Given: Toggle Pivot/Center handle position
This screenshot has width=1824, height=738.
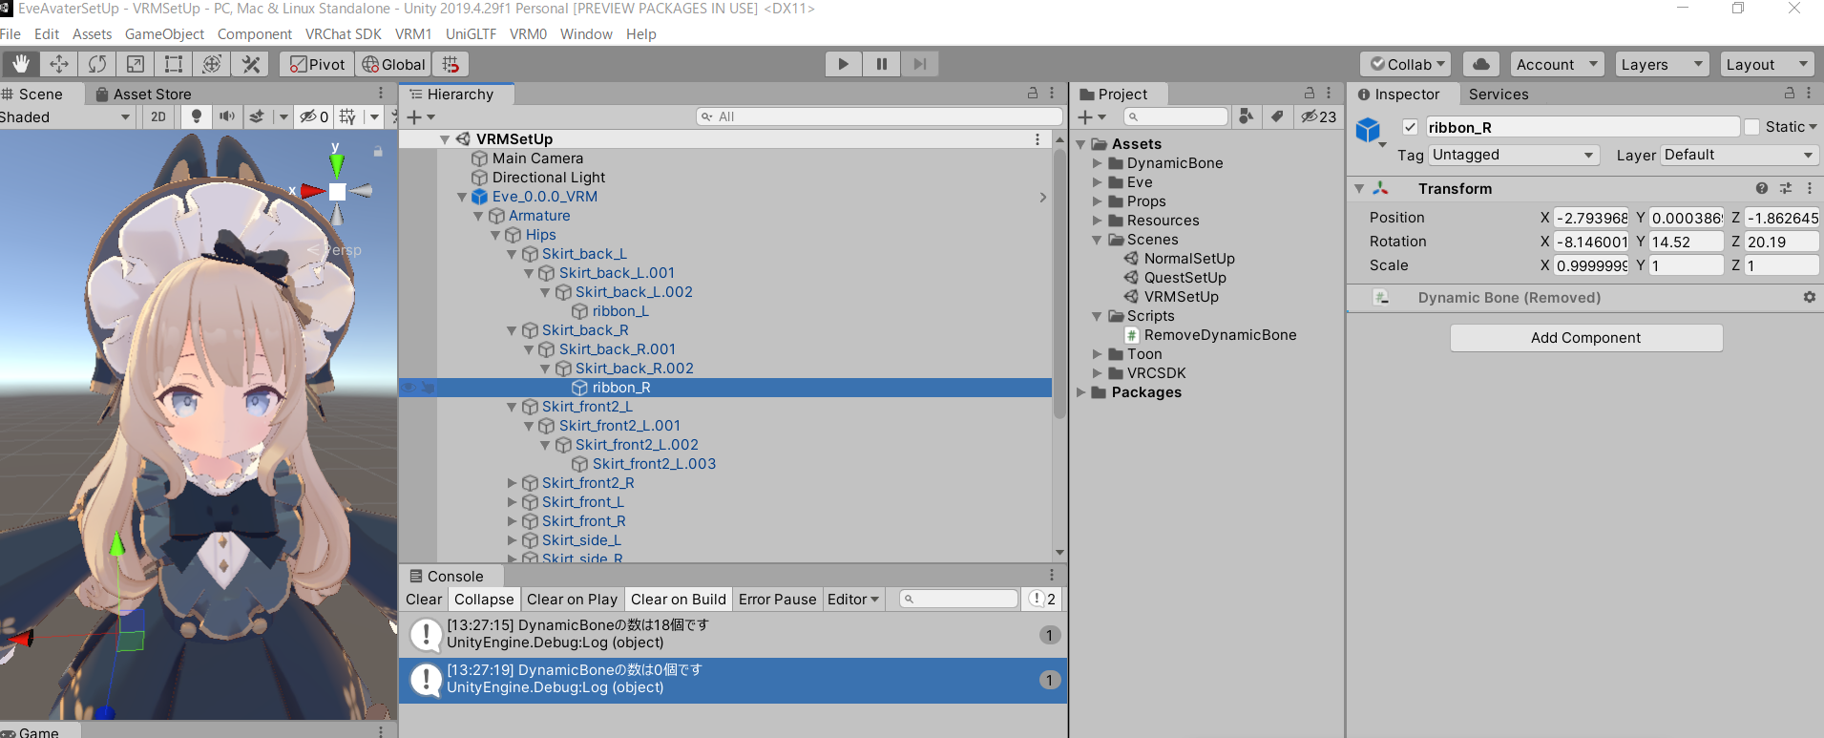Looking at the screenshot, I should [x=317, y=64].
